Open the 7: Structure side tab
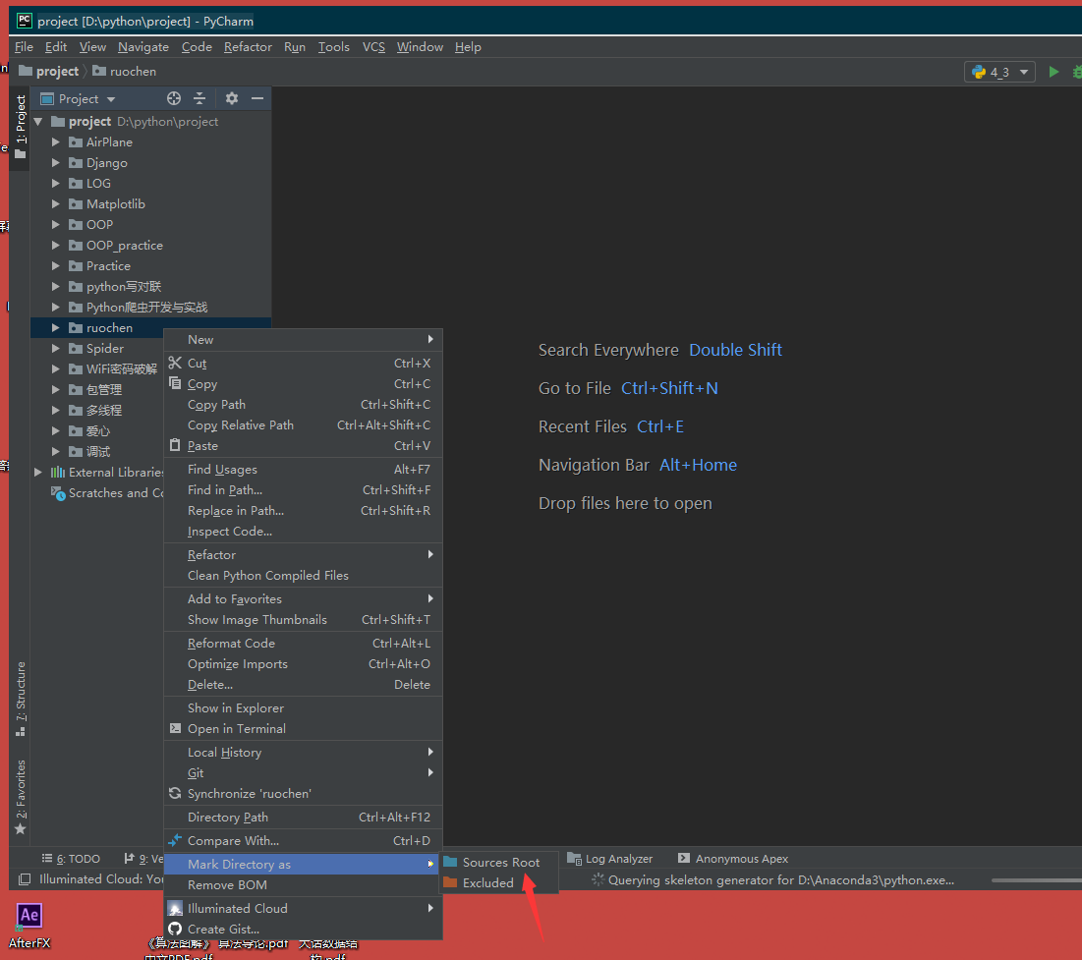Image resolution: width=1082 pixels, height=960 pixels. pos(21,699)
